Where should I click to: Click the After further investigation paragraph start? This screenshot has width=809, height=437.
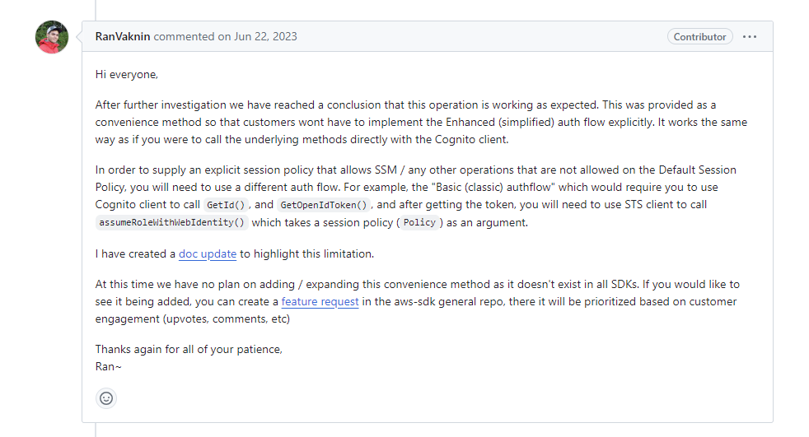click(161, 105)
